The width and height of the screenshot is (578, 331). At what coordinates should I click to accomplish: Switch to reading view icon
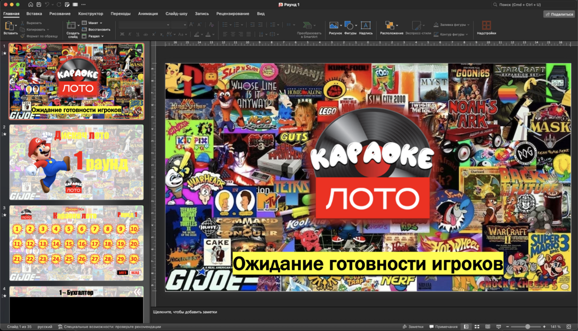pyautogui.click(x=488, y=326)
